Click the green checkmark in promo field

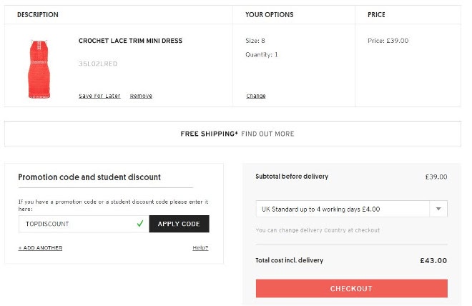[x=140, y=224]
